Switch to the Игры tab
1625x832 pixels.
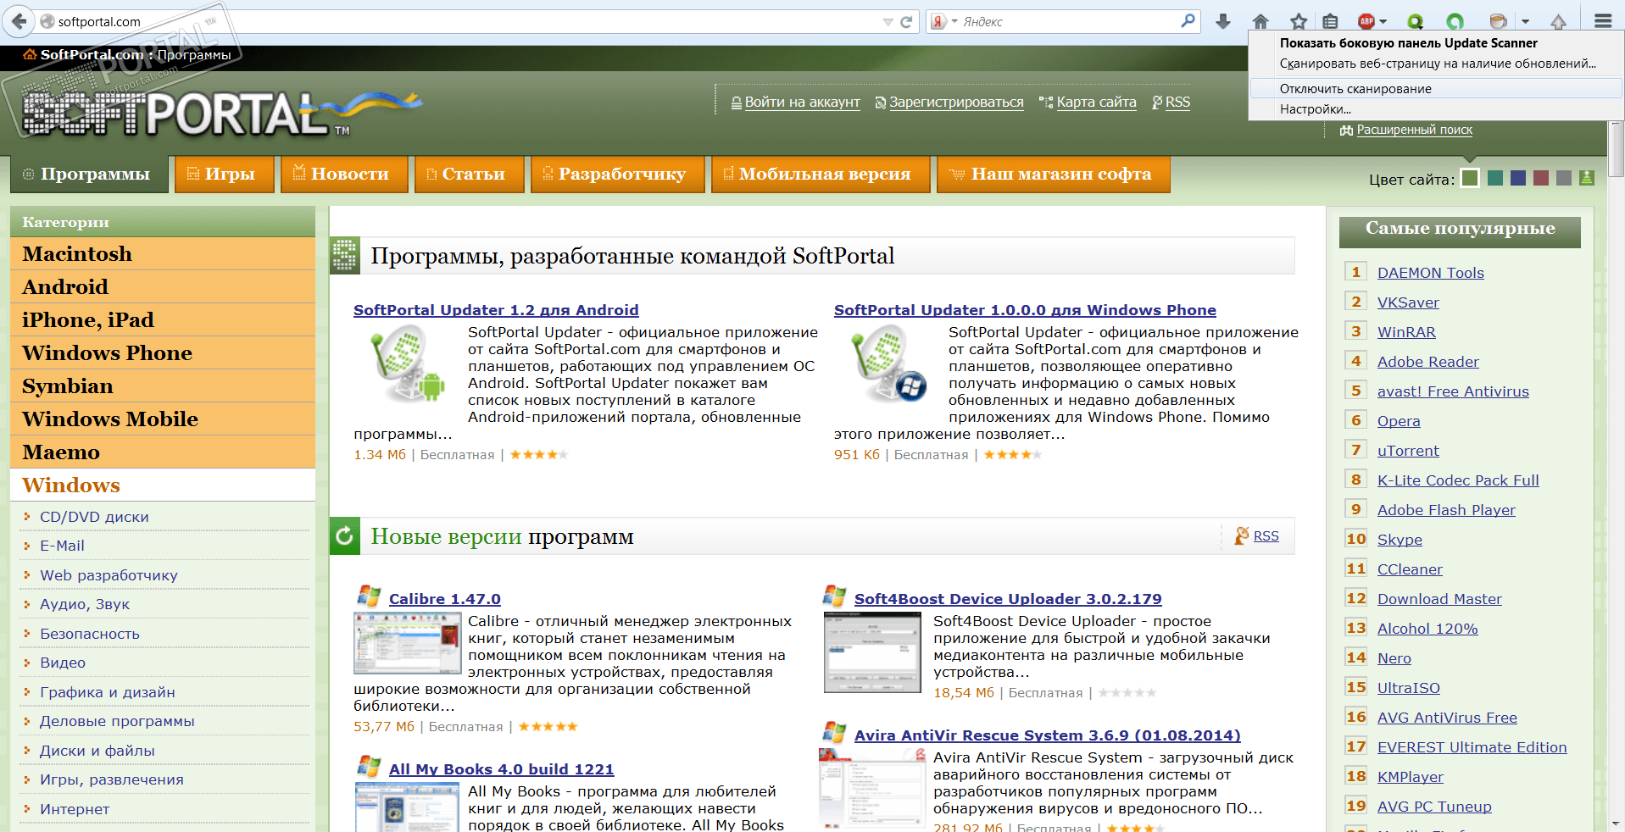(x=225, y=175)
